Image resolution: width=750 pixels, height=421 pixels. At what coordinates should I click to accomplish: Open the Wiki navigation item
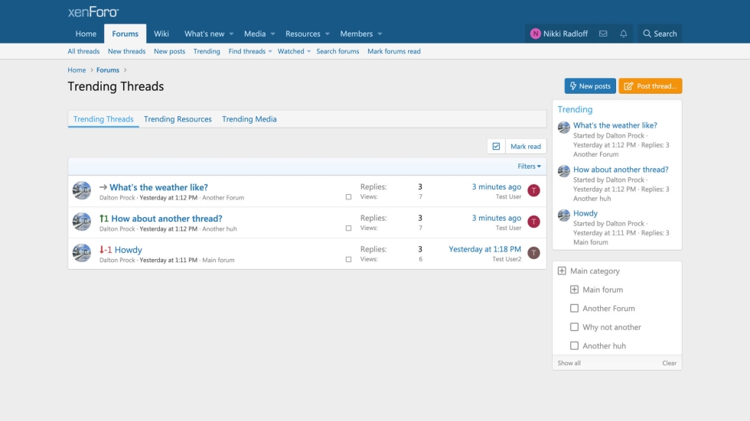pos(161,34)
